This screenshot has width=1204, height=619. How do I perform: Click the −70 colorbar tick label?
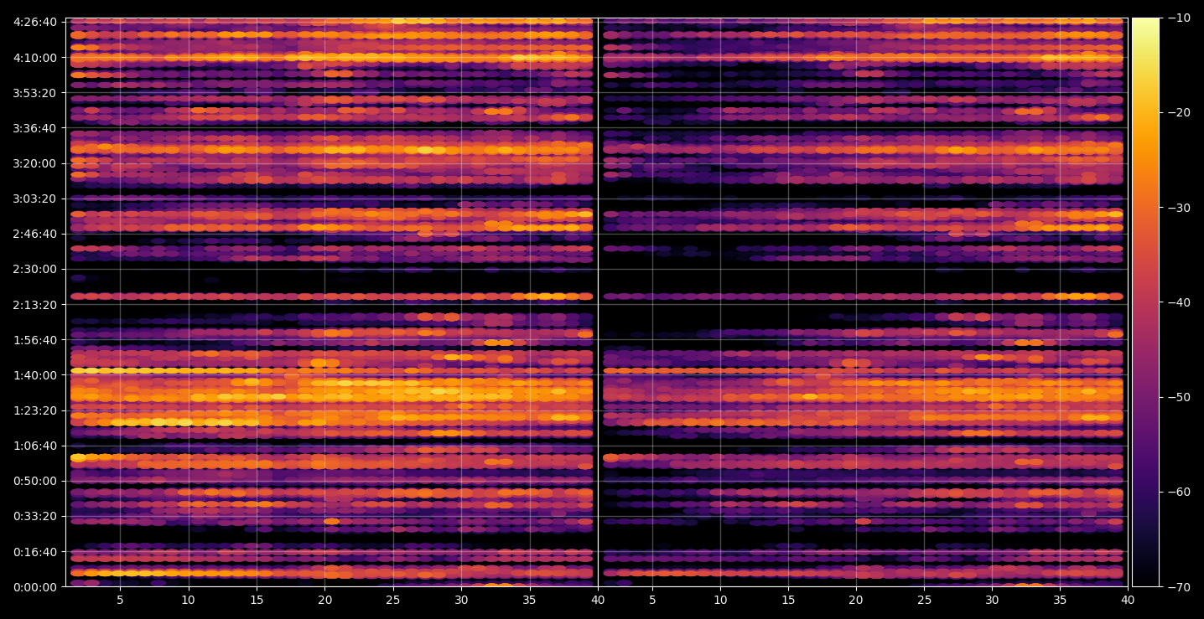[x=1179, y=586]
